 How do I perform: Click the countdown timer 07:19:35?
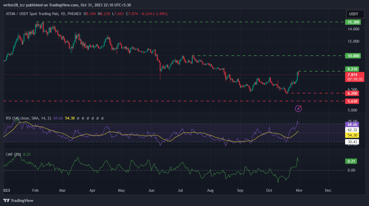(x=355, y=79)
